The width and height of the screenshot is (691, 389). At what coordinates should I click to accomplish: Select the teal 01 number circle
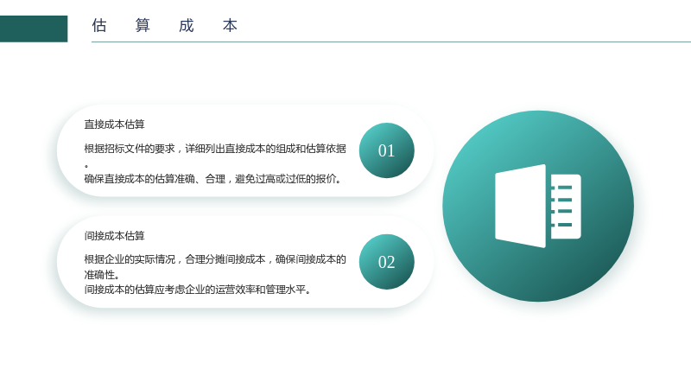click(x=386, y=150)
